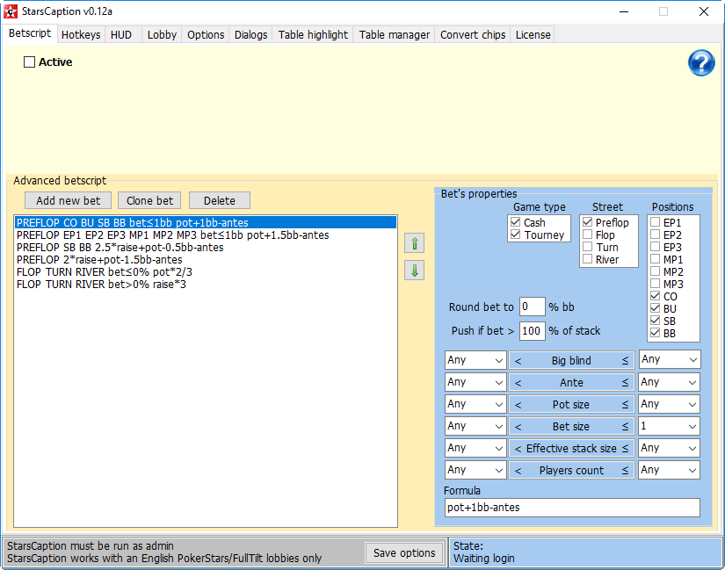Select the Betscript tab
This screenshot has height=570, width=725.
[30, 33]
